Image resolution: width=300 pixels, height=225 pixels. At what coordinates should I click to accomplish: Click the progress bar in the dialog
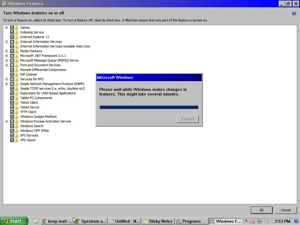pos(149,107)
